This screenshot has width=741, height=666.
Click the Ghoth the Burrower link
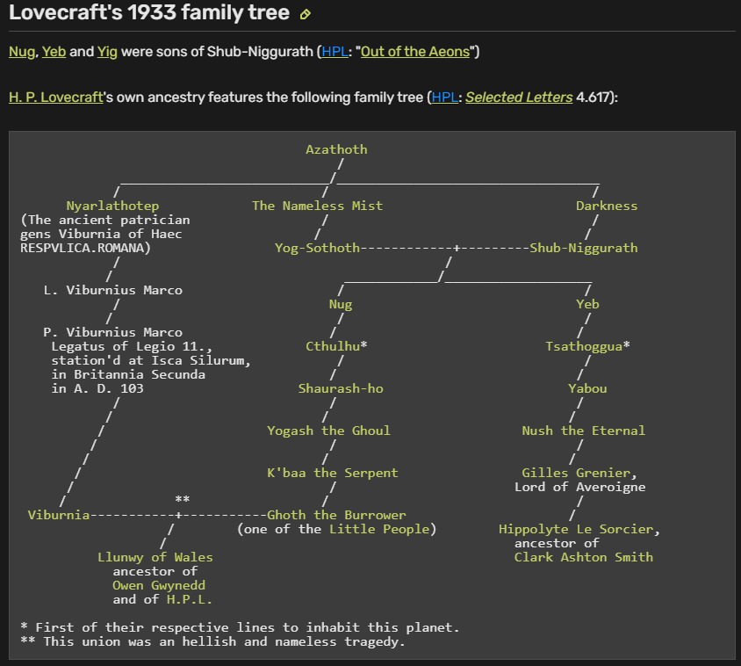[336, 515]
